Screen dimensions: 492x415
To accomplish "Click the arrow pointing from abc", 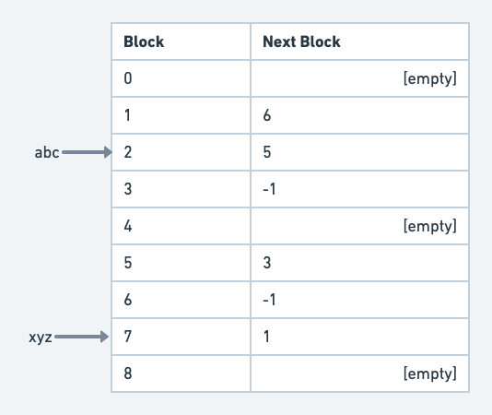I will (x=87, y=152).
